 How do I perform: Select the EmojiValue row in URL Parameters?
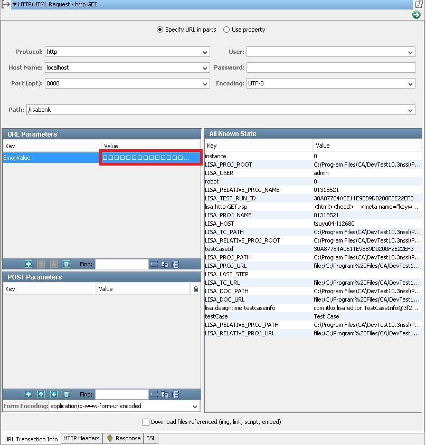click(52, 158)
